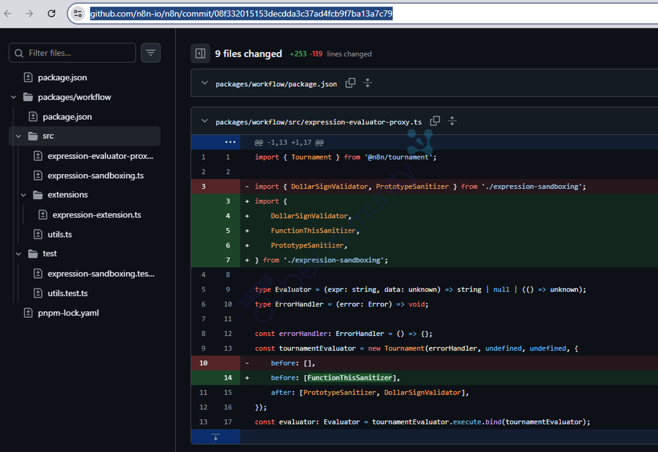Expand all lines for expression-evaluator-proxy.ts
The height and width of the screenshot is (452, 658).
[x=452, y=121]
